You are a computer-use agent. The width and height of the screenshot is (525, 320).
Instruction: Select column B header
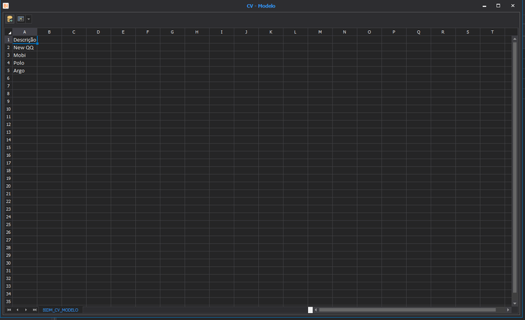pos(49,32)
